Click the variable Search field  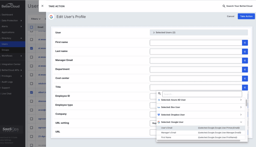[x=202, y=94]
